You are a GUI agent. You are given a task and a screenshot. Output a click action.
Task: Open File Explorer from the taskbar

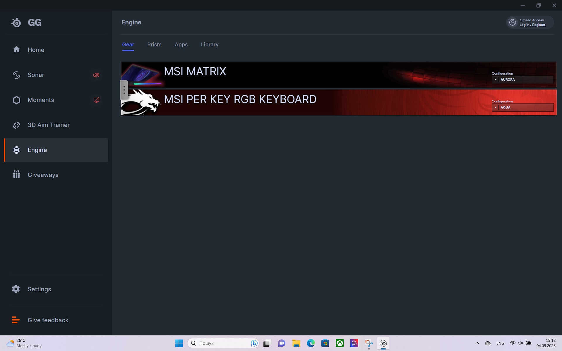[x=296, y=343]
